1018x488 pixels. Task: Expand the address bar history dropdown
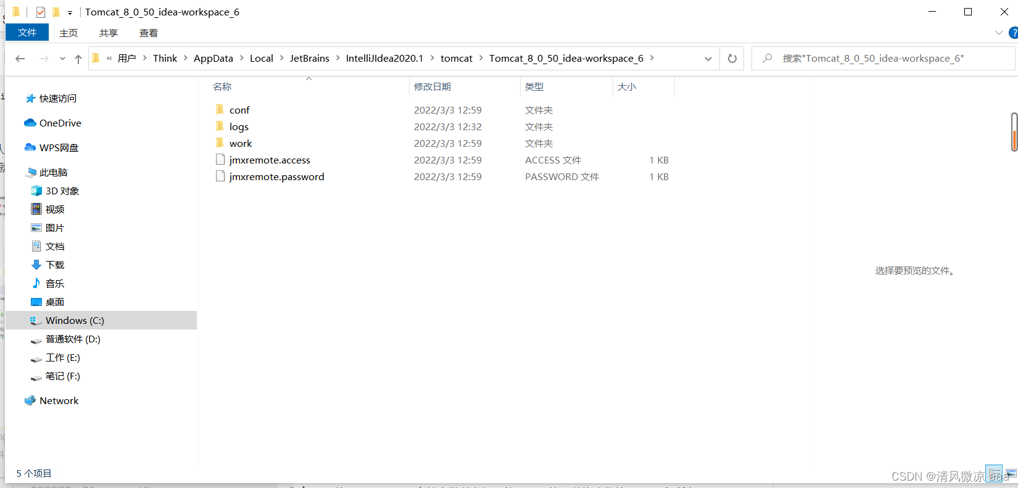click(x=708, y=59)
